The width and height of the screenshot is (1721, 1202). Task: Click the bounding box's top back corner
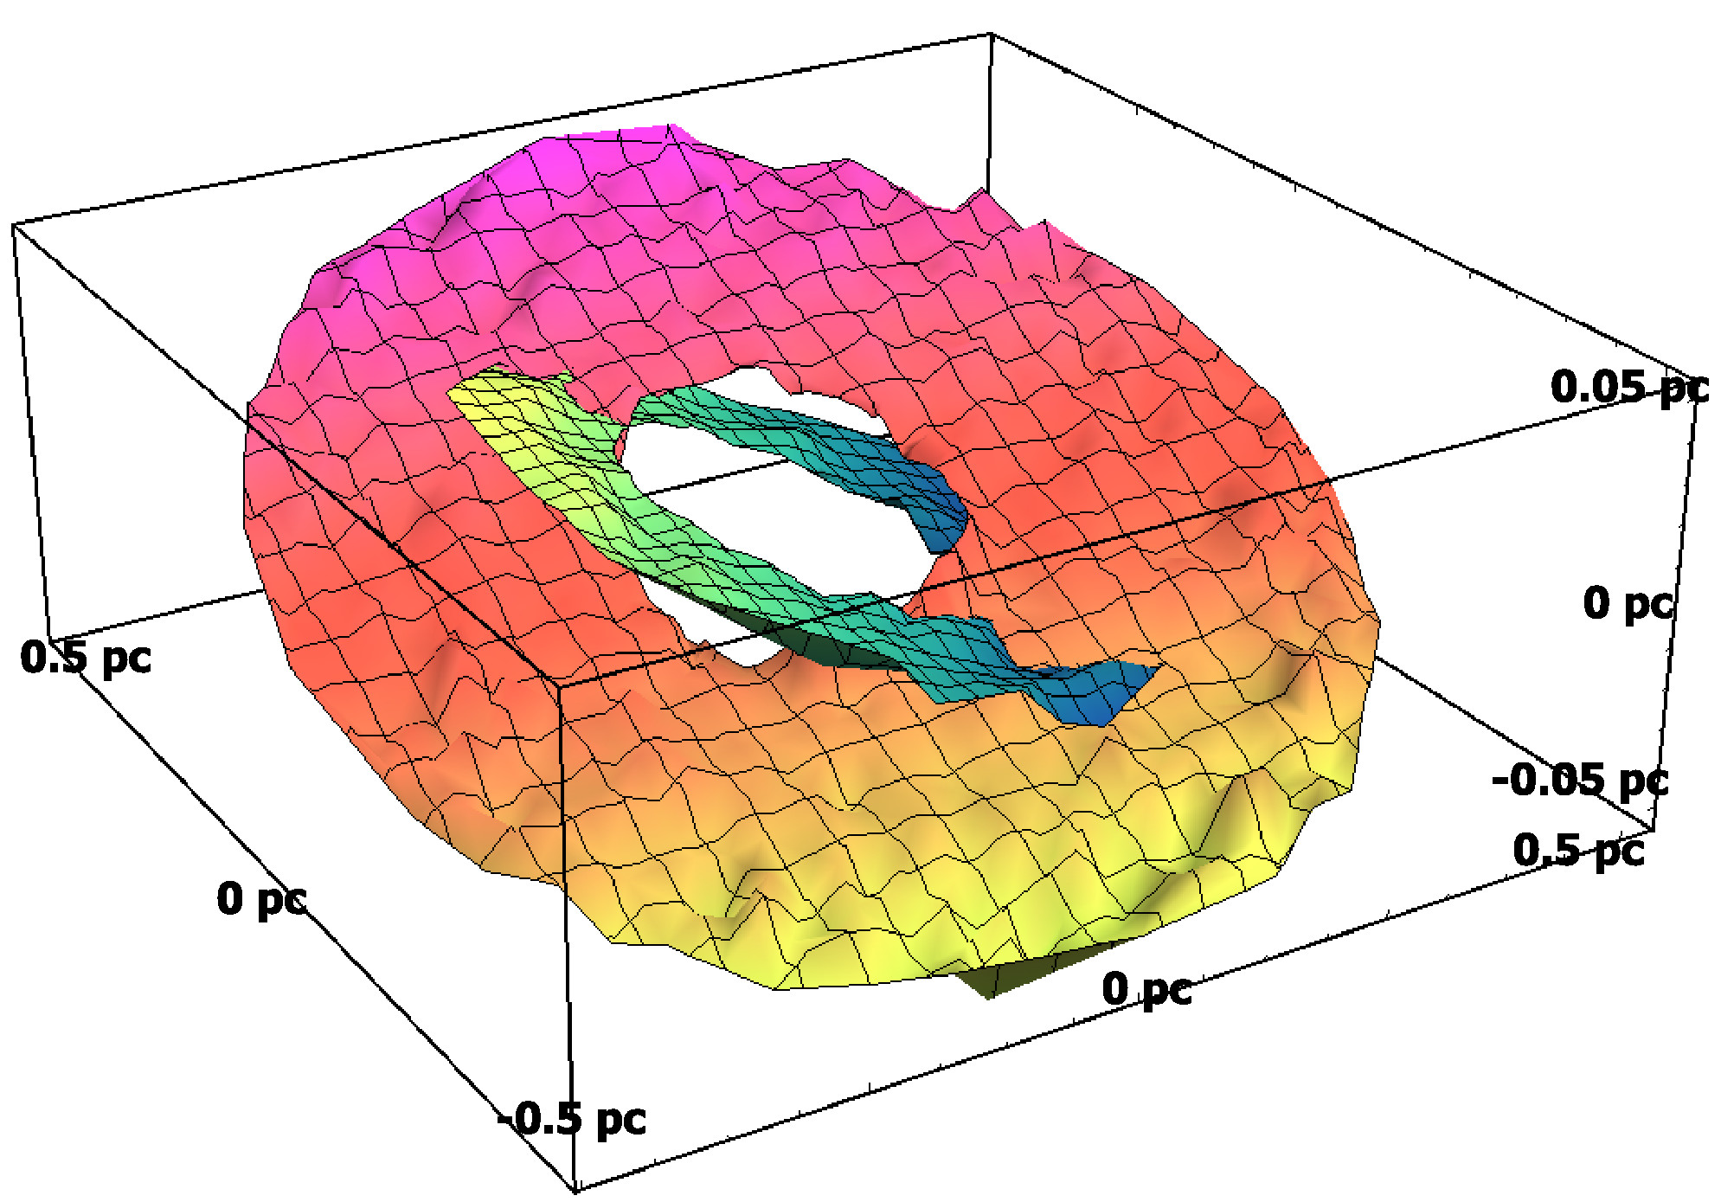point(990,35)
